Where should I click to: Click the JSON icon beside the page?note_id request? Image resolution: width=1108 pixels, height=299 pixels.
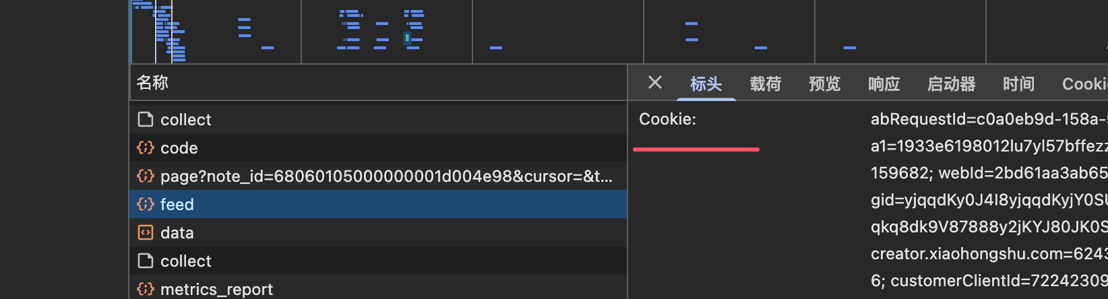click(146, 176)
